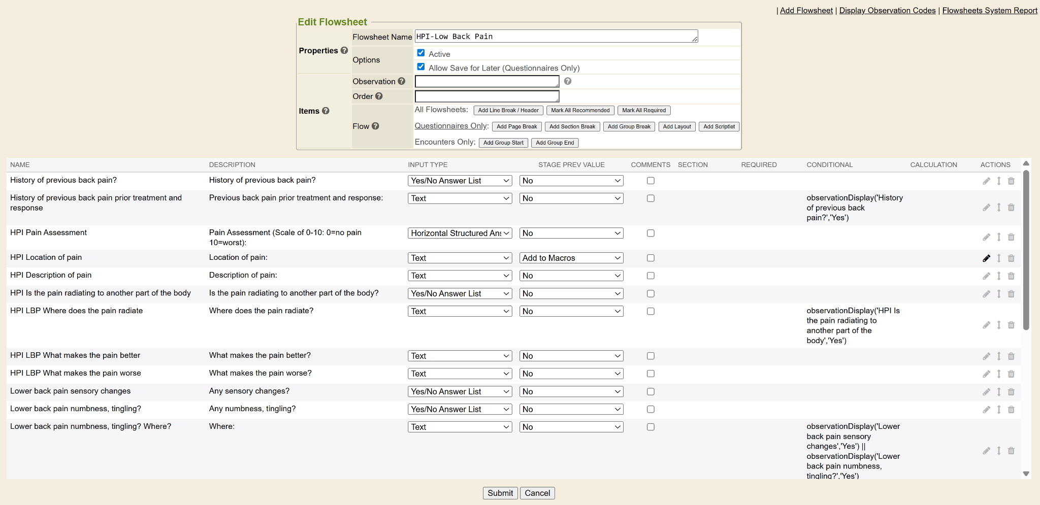The image size is (1040, 505).
Task: Expand Add to Macros stage prev value dropdown
Action: click(x=571, y=258)
